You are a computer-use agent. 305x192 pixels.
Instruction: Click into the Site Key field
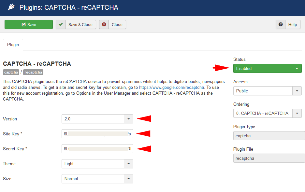pos(97,134)
